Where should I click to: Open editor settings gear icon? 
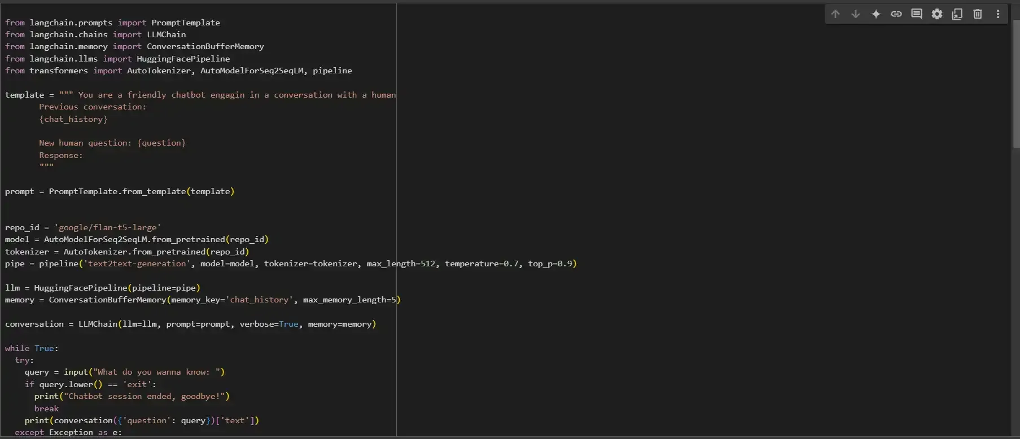click(x=937, y=14)
